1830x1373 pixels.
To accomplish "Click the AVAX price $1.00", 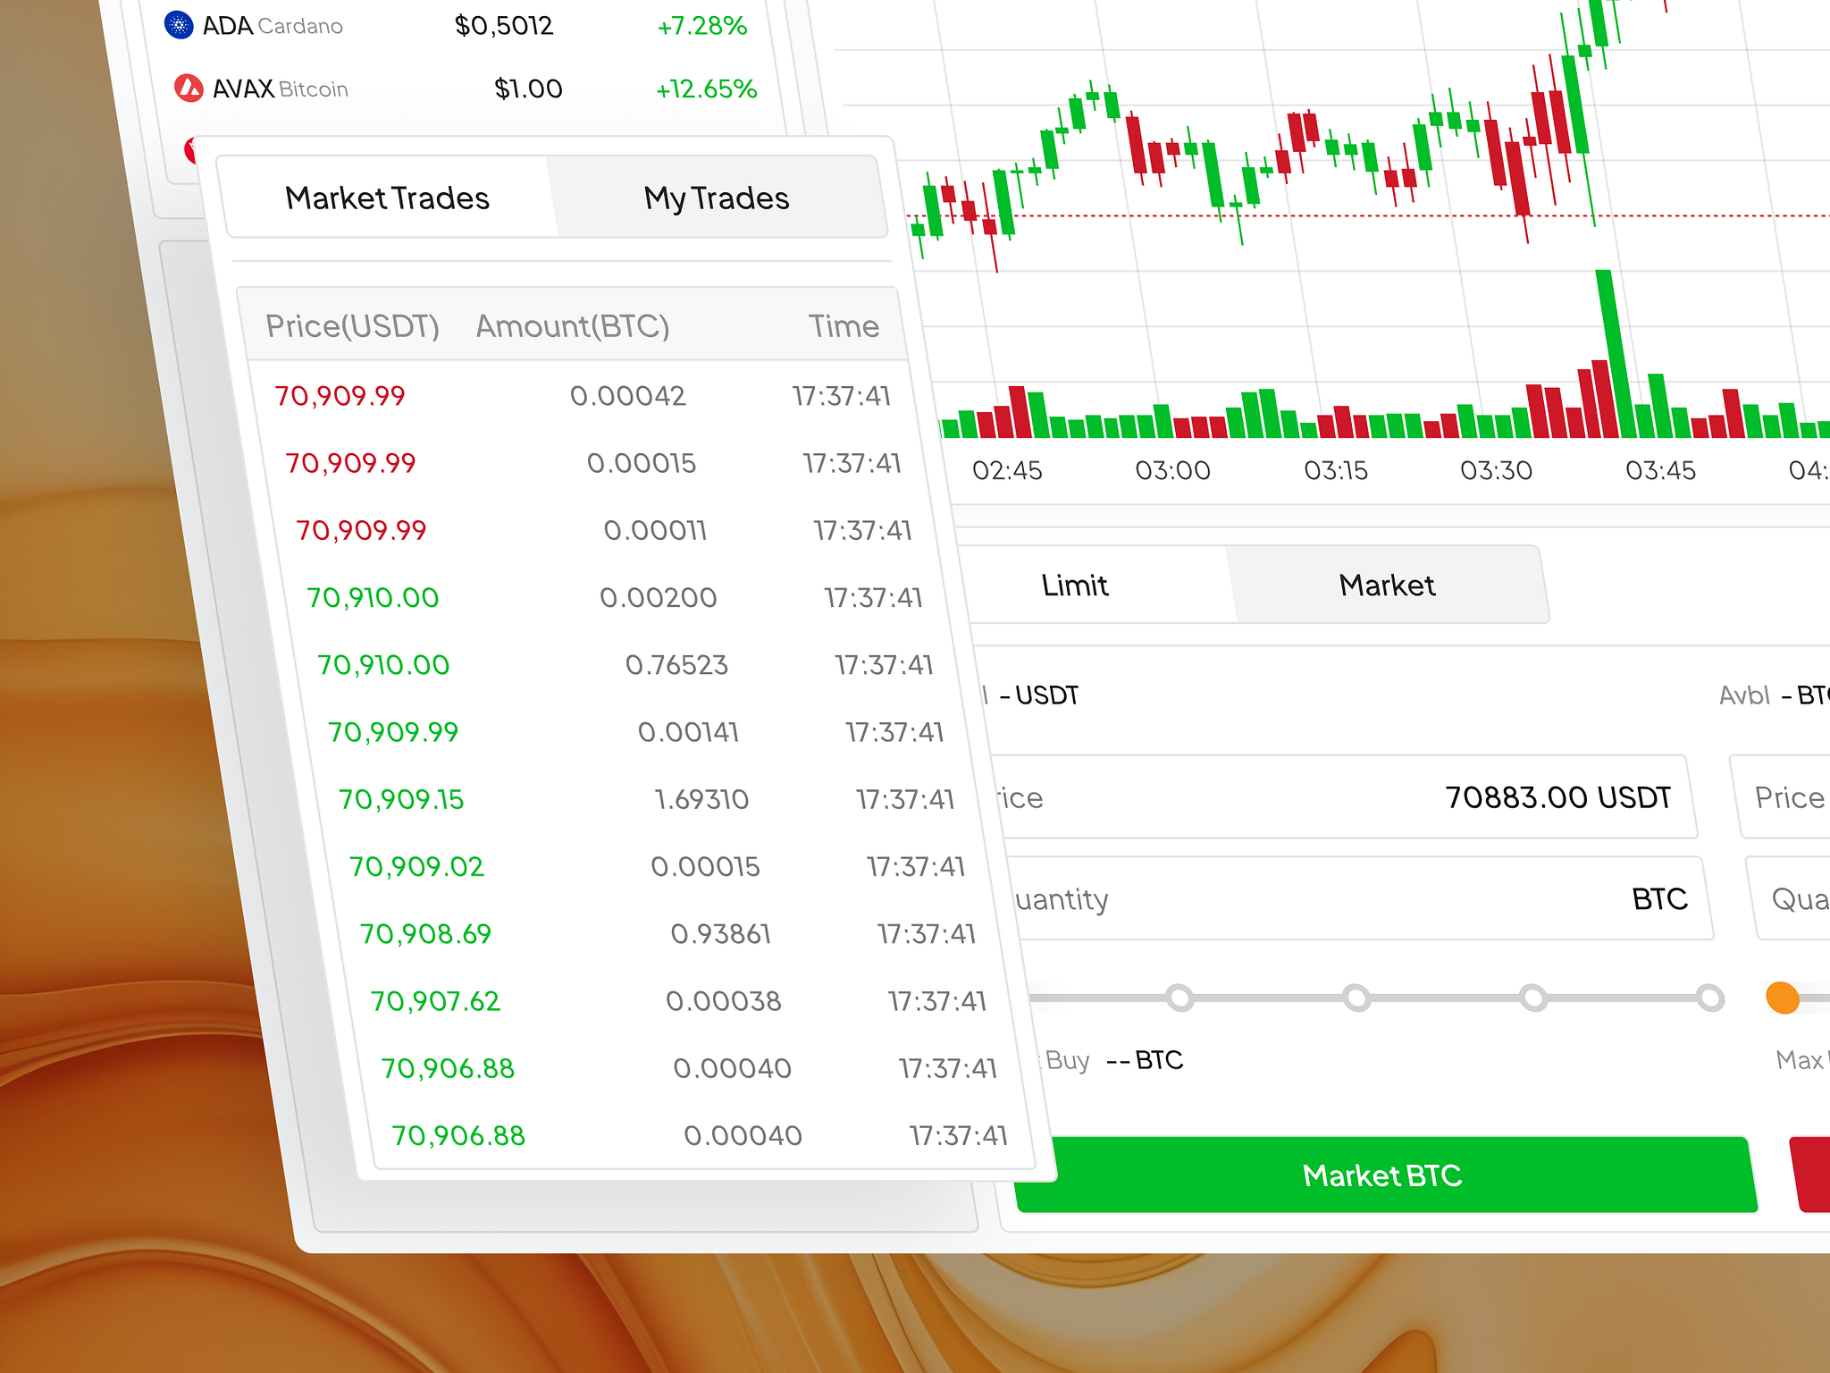I will point(528,88).
